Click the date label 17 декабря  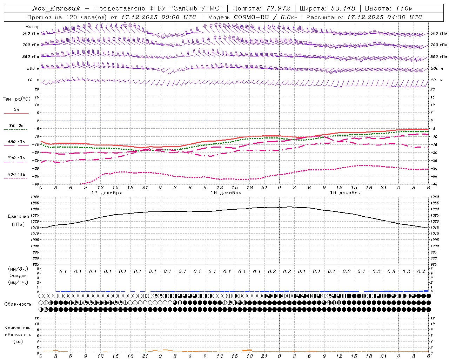click(107, 193)
